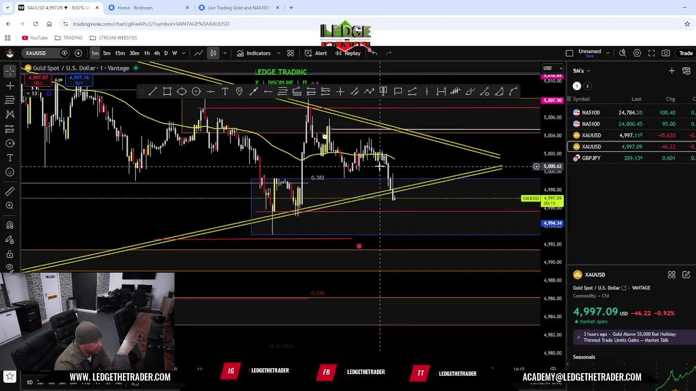Toggle lock all drawings
This screenshot has height=391, width=696.
[x=10, y=254]
